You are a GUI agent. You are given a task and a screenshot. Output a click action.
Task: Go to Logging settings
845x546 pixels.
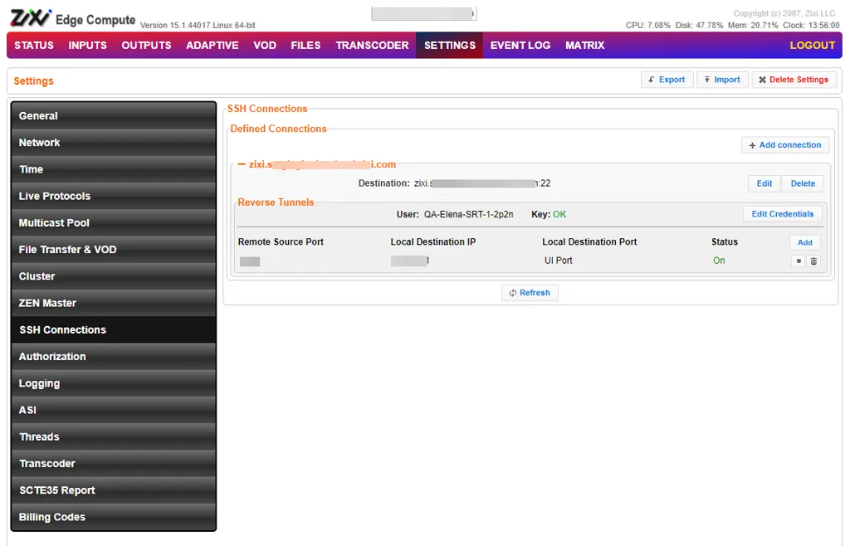(x=113, y=383)
